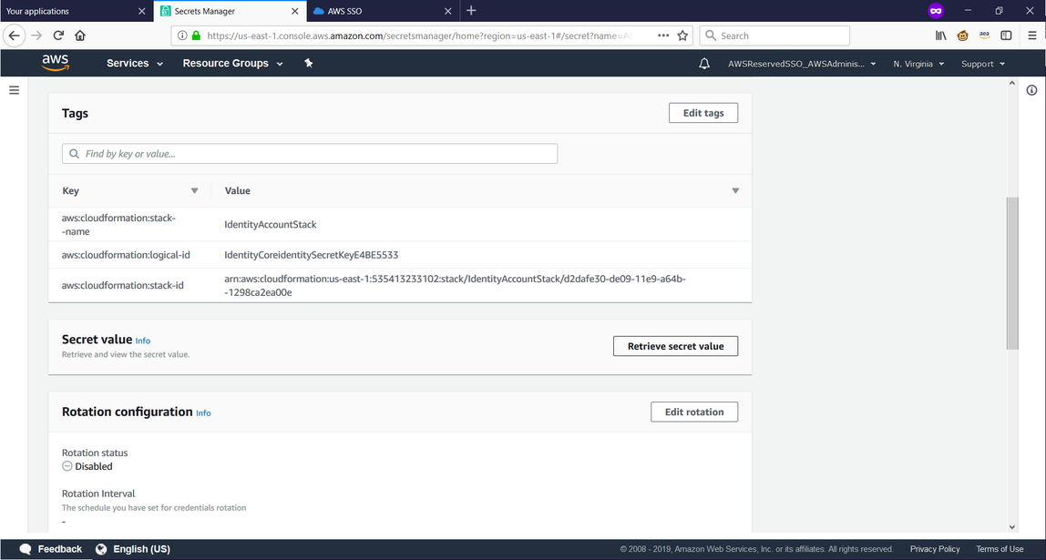Click the Edit tags button
Image resolution: width=1046 pixels, height=560 pixels.
point(703,113)
